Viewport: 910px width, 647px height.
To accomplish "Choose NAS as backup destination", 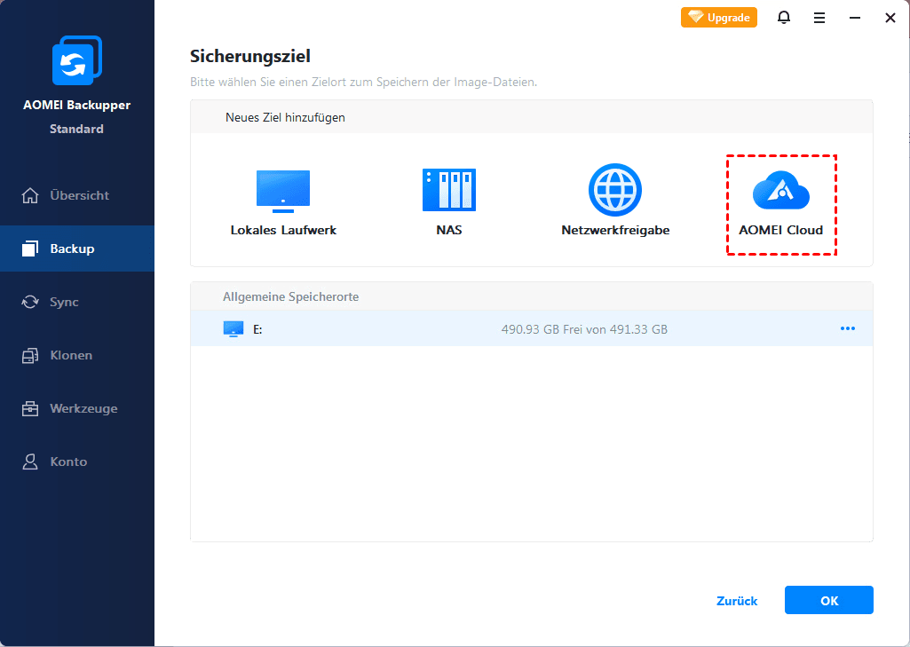I will (x=448, y=203).
